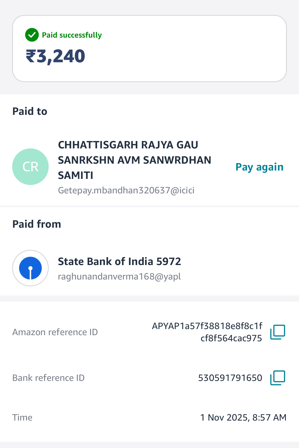Tap the ₹3,240 amount
The width and height of the screenshot is (299, 448).
click(x=56, y=56)
